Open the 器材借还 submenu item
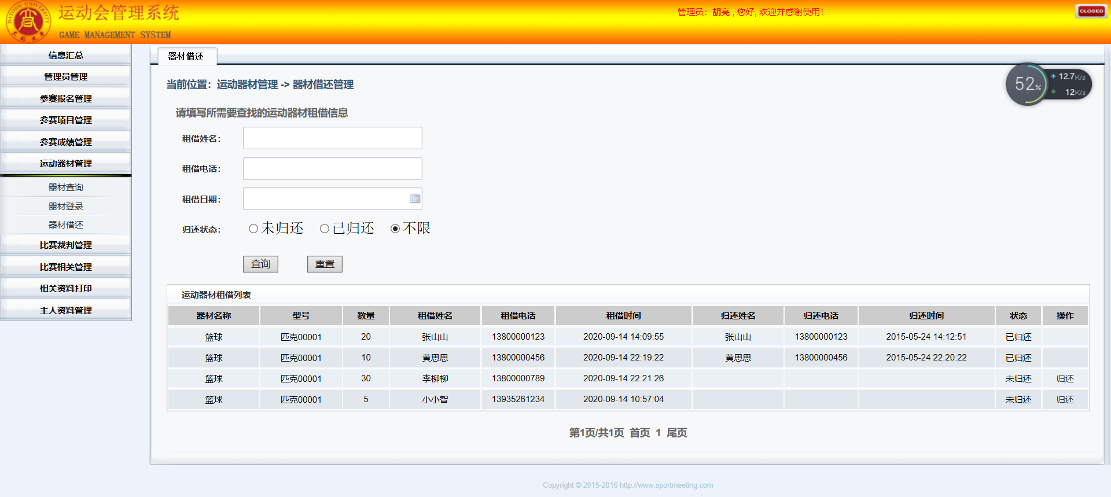The height and width of the screenshot is (497, 1111). point(66,224)
